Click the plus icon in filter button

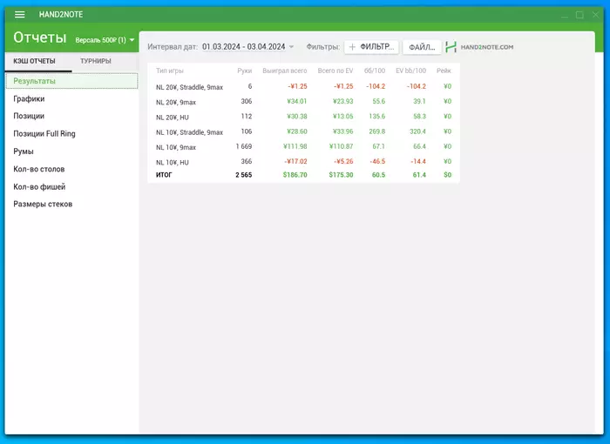(x=352, y=47)
